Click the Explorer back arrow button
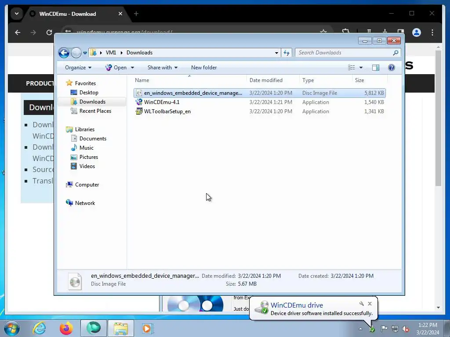 [64, 53]
